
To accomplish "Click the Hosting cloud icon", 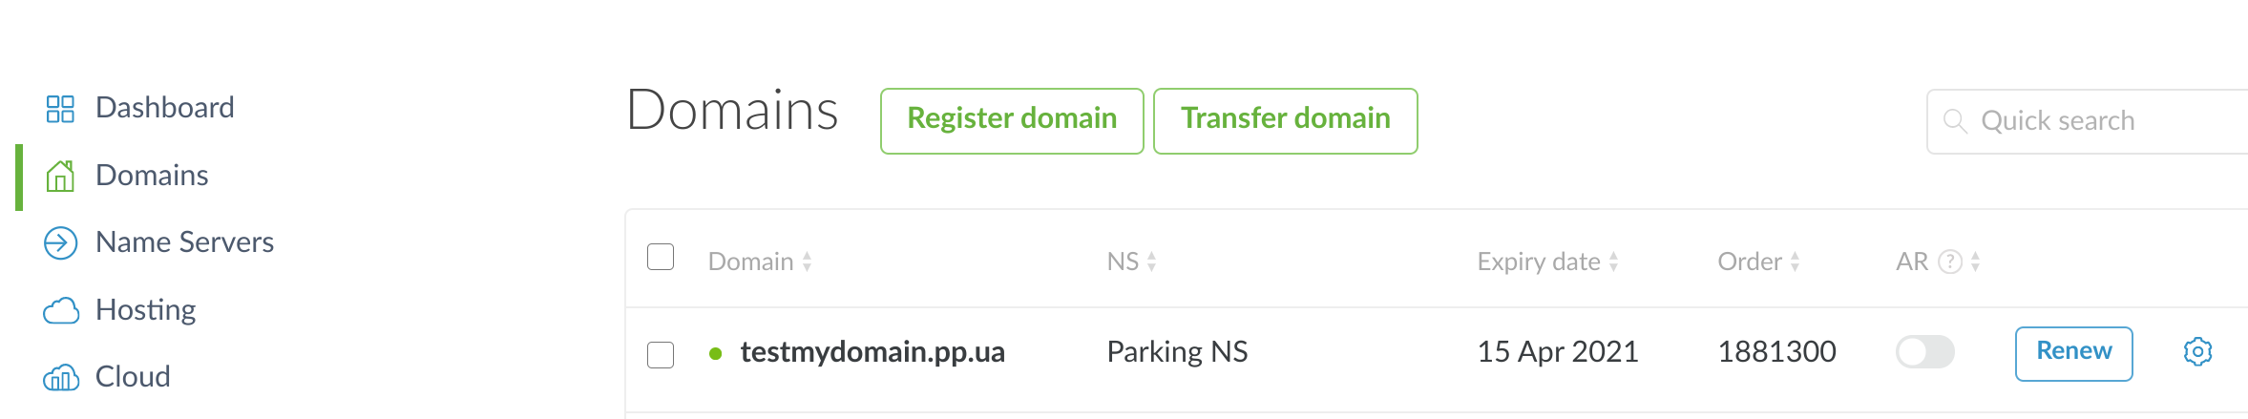I will click(x=61, y=311).
